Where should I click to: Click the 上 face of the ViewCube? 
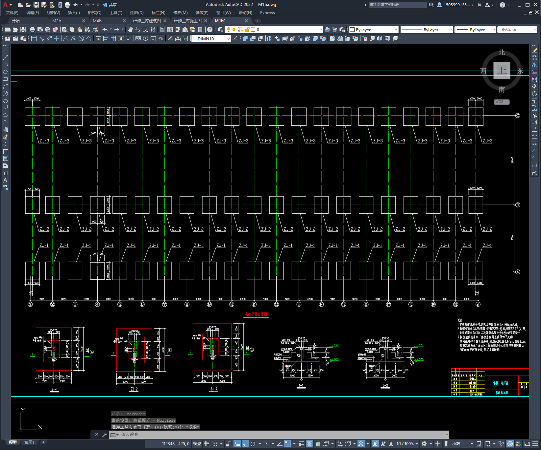pos(502,71)
